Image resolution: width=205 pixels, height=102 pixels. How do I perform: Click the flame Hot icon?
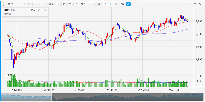click(3, 4)
